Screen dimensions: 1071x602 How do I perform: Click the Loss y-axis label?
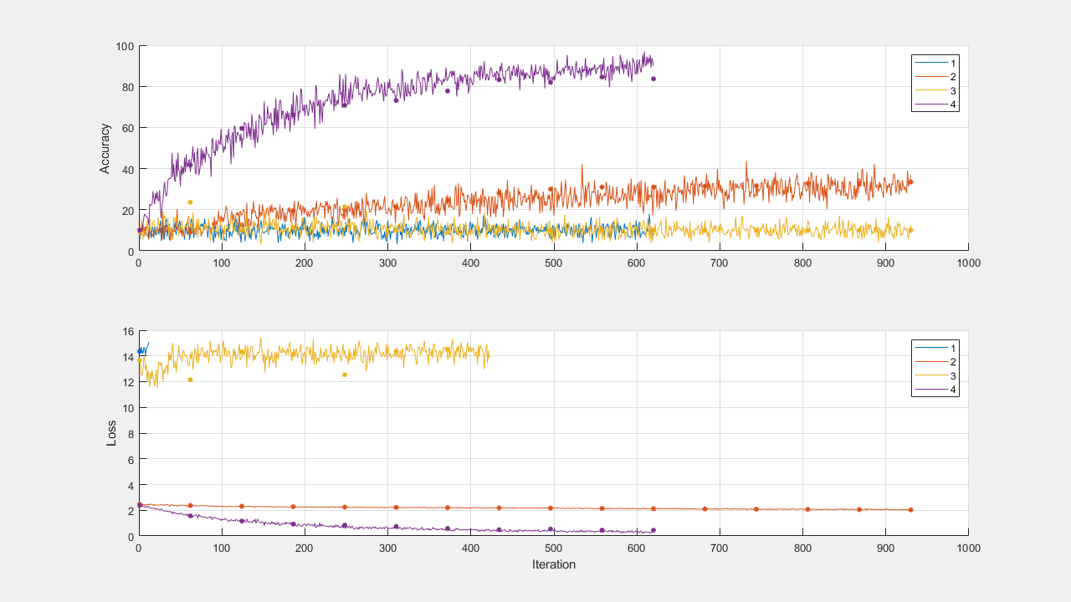112,433
